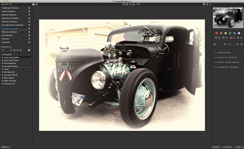Click the black and white preview thumbnail

tap(228, 18)
